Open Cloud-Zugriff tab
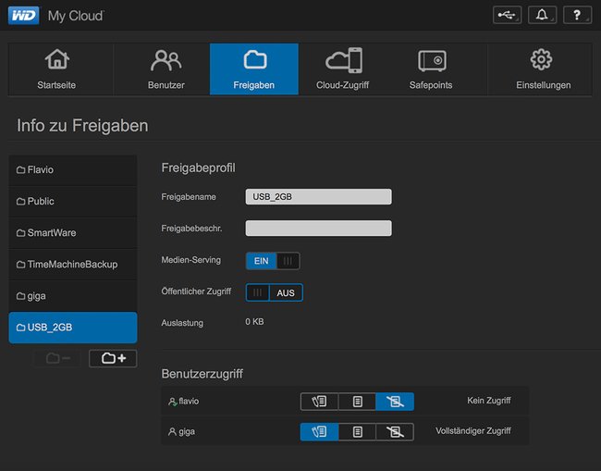Image resolution: width=601 pixels, height=471 pixels. pyautogui.click(x=343, y=69)
